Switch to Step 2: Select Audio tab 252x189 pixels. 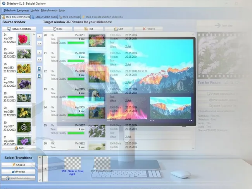click(44, 17)
